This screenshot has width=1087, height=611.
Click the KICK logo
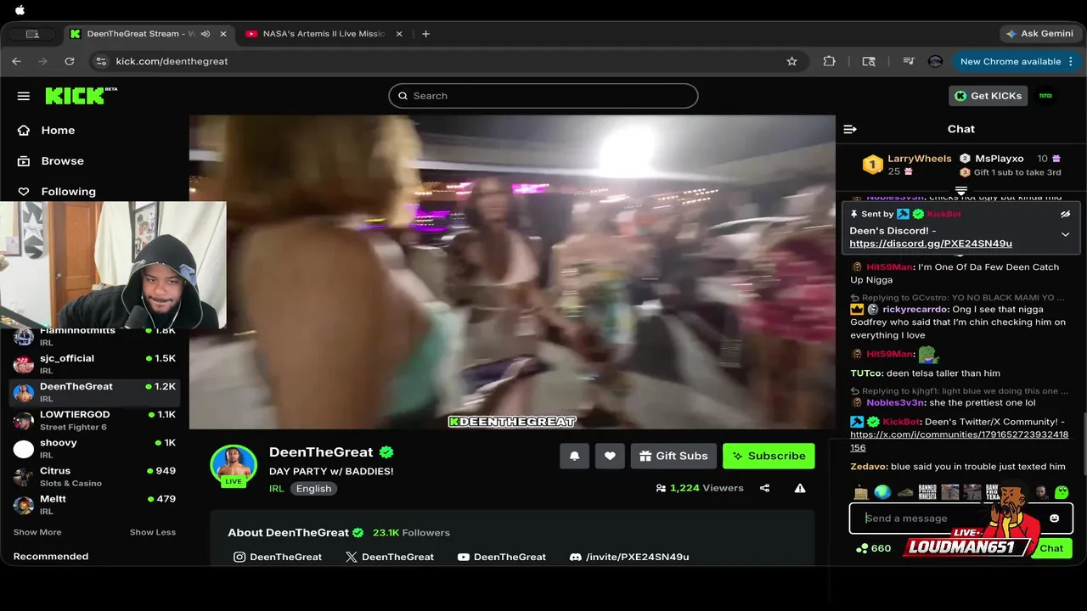point(80,96)
